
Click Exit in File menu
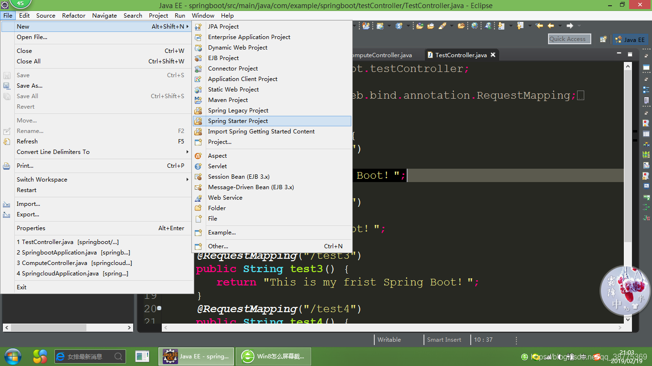[x=97, y=287]
